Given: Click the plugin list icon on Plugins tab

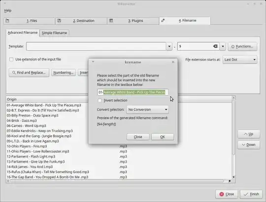Looking at the screenshot, I should point(111,21).
